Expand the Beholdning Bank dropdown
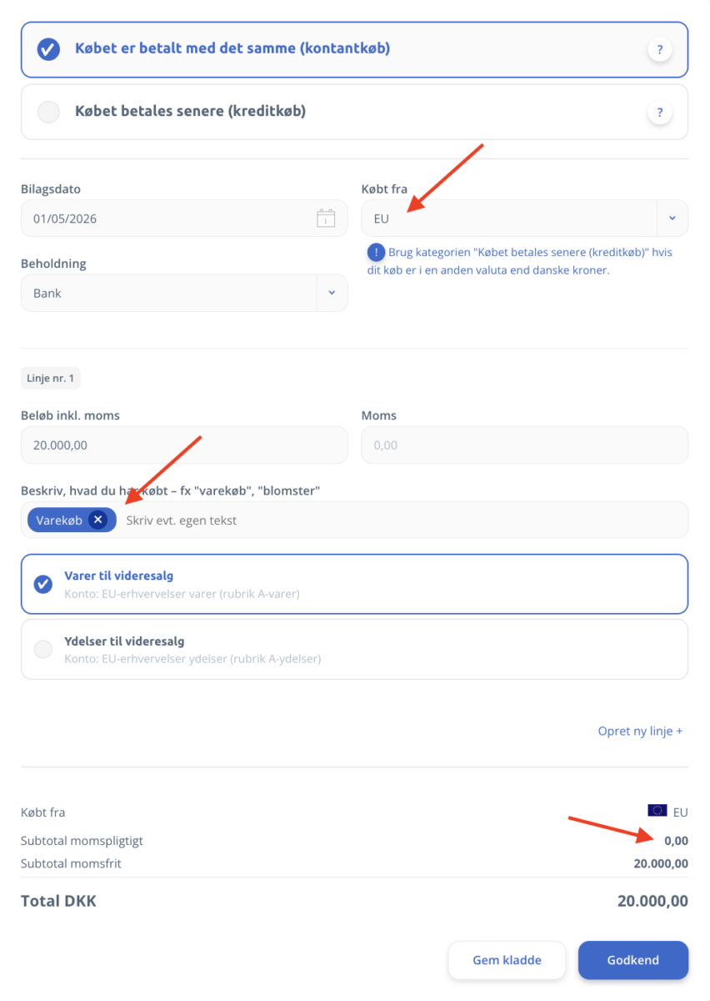The width and height of the screenshot is (710, 1001). click(x=332, y=293)
